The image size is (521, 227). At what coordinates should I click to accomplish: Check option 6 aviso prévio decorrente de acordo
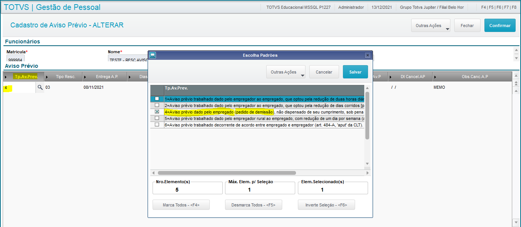(x=157, y=125)
